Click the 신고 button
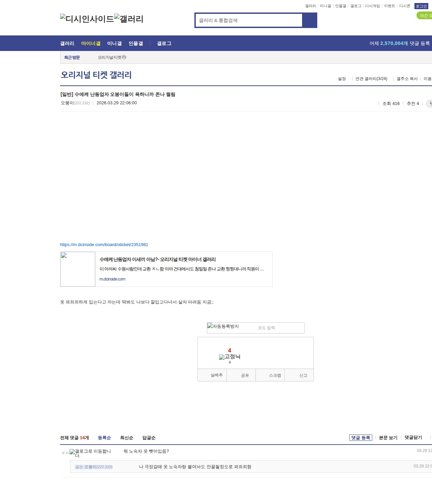This screenshot has width=432, height=480. tap(299, 375)
